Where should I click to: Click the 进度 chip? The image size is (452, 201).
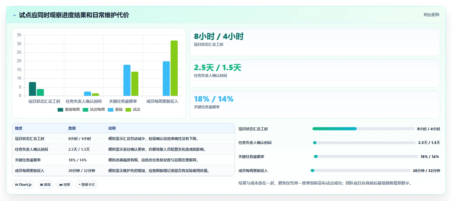[64, 185]
